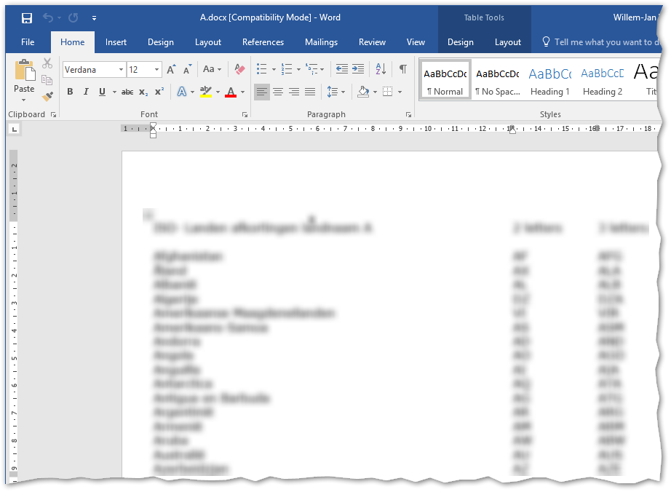Click the Center alignment icon

(278, 92)
